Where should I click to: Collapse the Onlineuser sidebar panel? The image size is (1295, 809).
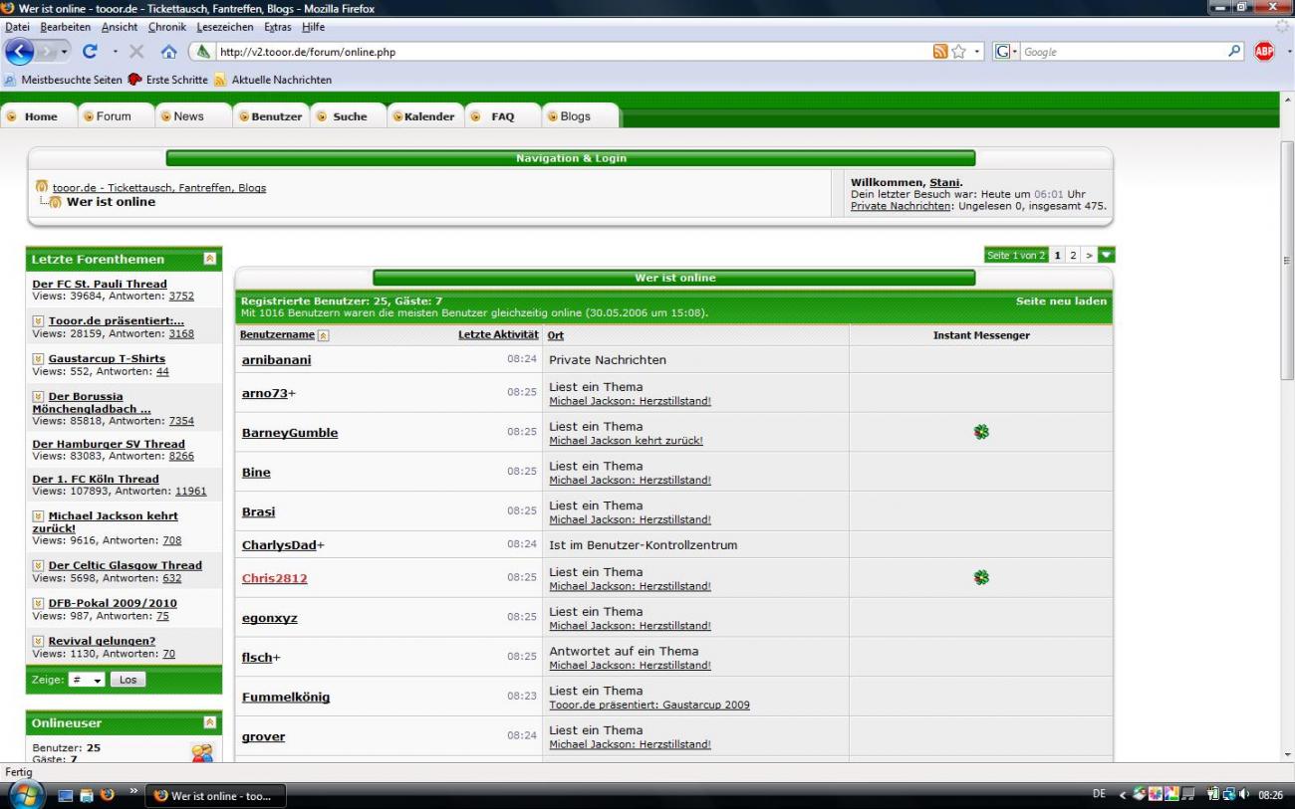pos(209,723)
